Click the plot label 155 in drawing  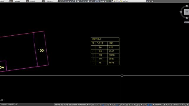pos(41,50)
